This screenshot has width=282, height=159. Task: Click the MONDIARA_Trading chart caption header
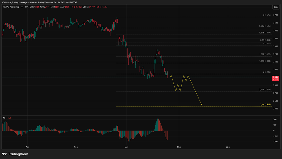(39, 2)
